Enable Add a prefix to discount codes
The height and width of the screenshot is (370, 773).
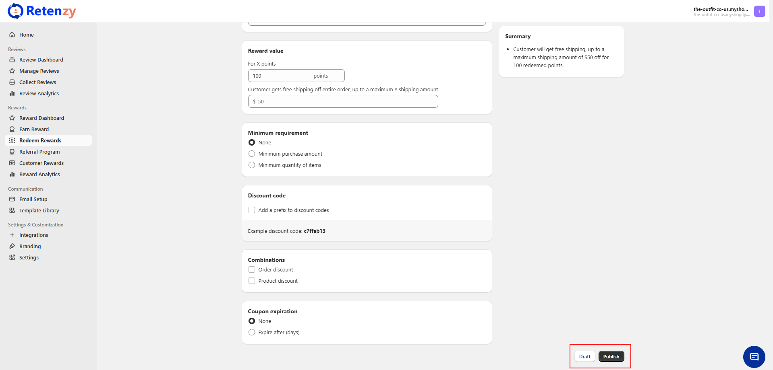(x=252, y=210)
